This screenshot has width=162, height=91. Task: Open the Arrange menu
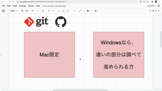coord(23,6)
